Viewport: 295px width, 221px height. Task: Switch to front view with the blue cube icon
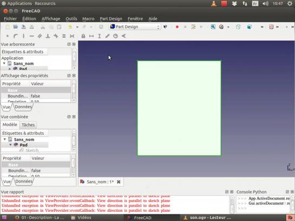tap(250, 27)
